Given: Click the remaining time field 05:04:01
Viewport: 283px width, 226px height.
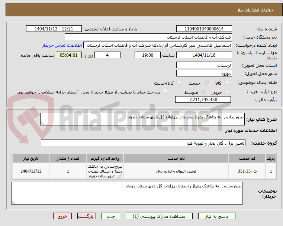Looking at the screenshot, I should coord(68,55).
